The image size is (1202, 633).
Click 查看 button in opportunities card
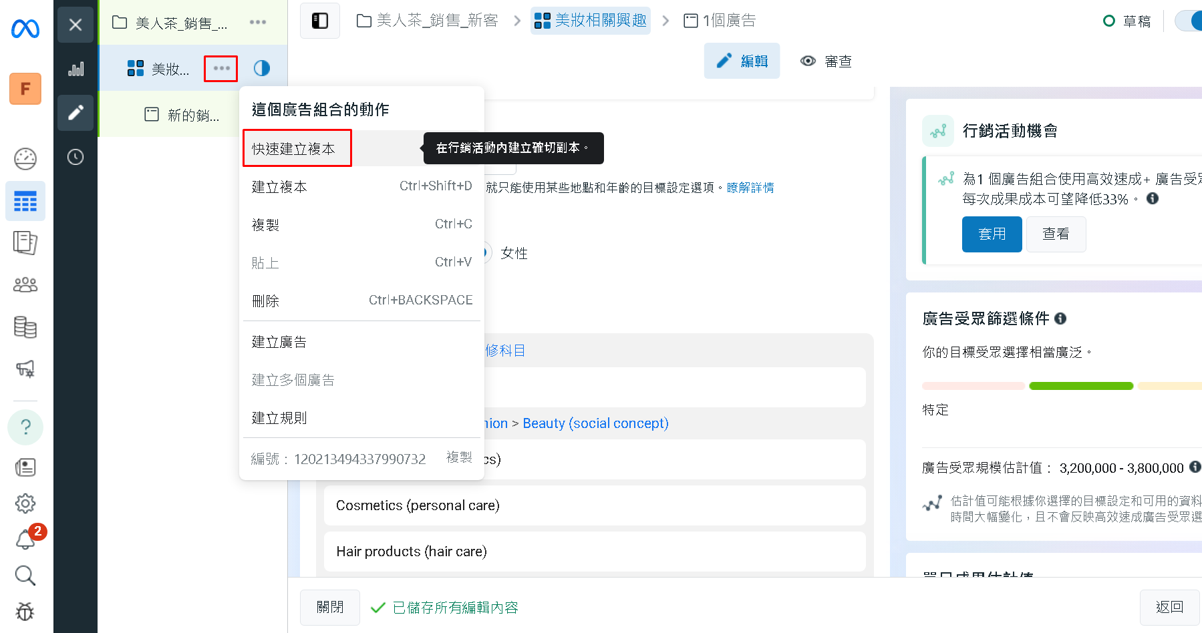pyautogui.click(x=1056, y=234)
